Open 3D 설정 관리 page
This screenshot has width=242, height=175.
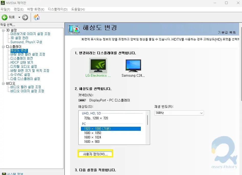(x=19, y=38)
